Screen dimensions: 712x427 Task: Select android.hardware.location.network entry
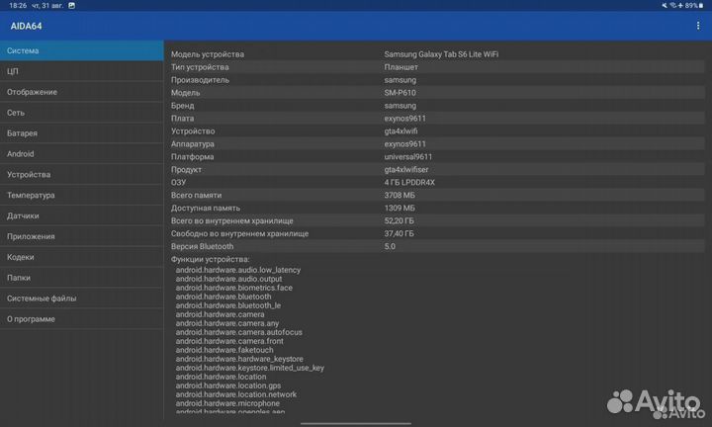click(236, 394)
